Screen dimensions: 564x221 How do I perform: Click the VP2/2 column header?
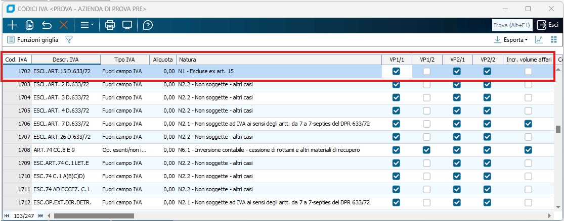488,60
